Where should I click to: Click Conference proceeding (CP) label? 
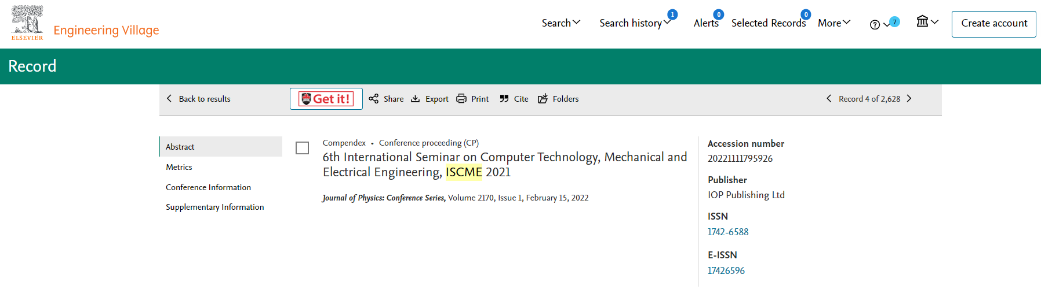429,143
